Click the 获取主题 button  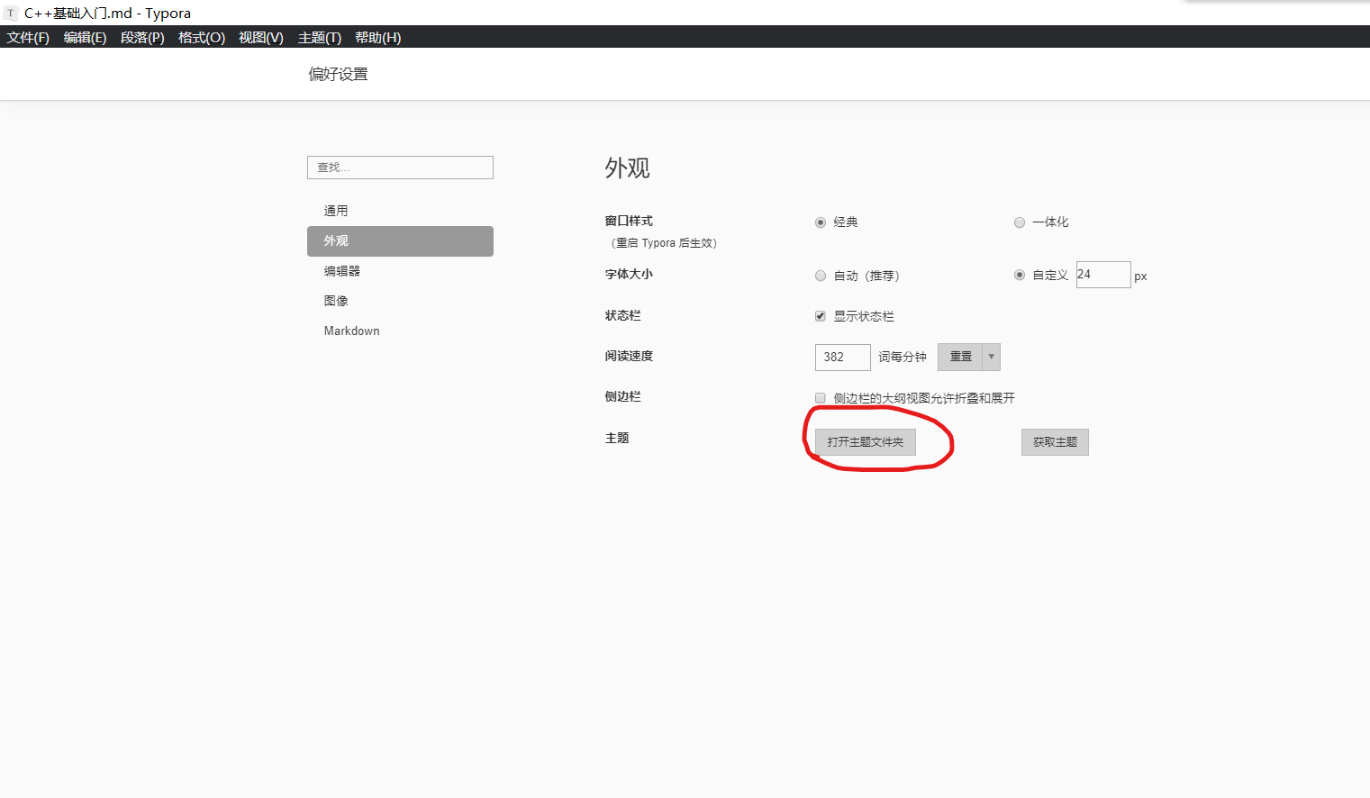pos(1054,441)
